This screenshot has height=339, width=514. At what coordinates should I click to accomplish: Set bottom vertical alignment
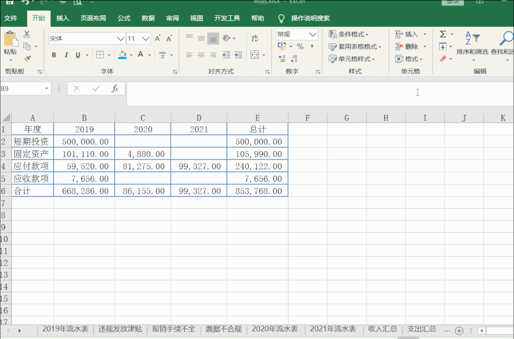pyautogui.click(x=213, y=39)
